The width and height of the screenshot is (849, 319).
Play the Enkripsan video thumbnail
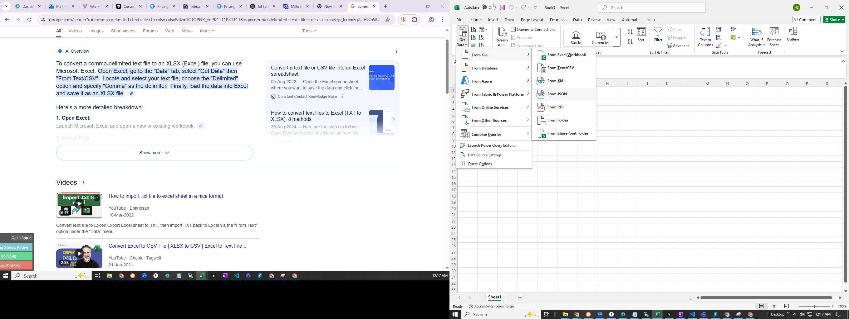pyautogui.click(x=79, y=205)
